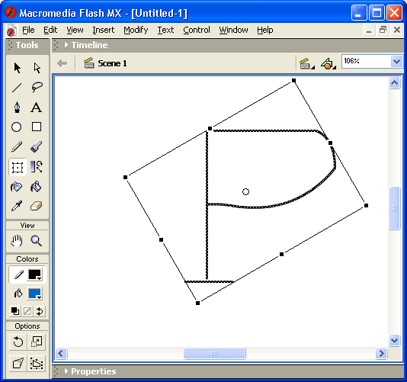Viewport: 407px width, 382px height.
Task: Open the Edit menu
Action: click(50, 30)
